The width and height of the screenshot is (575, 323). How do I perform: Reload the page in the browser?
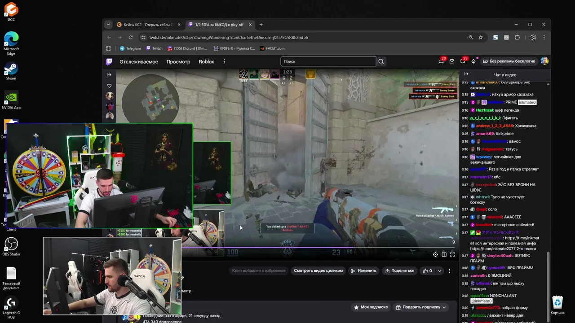point(131,38)
